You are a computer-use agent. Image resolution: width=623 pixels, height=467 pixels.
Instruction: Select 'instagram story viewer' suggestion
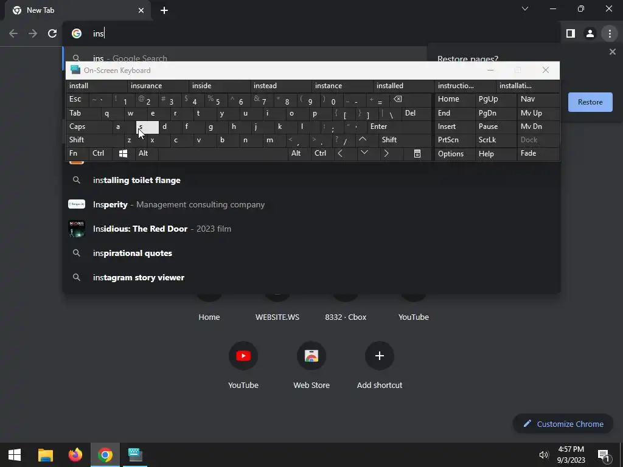[311, 277]
